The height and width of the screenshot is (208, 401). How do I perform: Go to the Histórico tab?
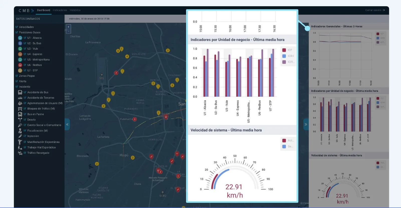(x=75, y=10)
